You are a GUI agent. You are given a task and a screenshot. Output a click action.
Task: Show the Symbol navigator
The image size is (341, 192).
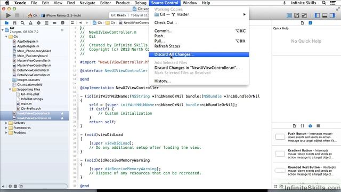(14, 23)
